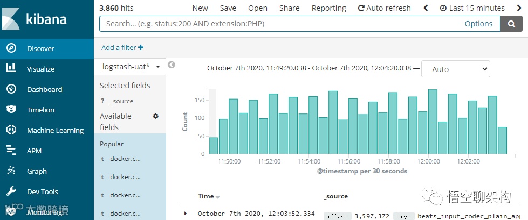Open Graph via nodes icon

coord(11,171)
